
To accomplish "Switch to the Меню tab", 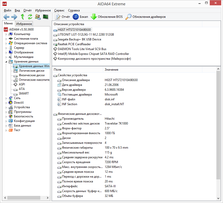I will pyautogui.click(x=8, y=23).
